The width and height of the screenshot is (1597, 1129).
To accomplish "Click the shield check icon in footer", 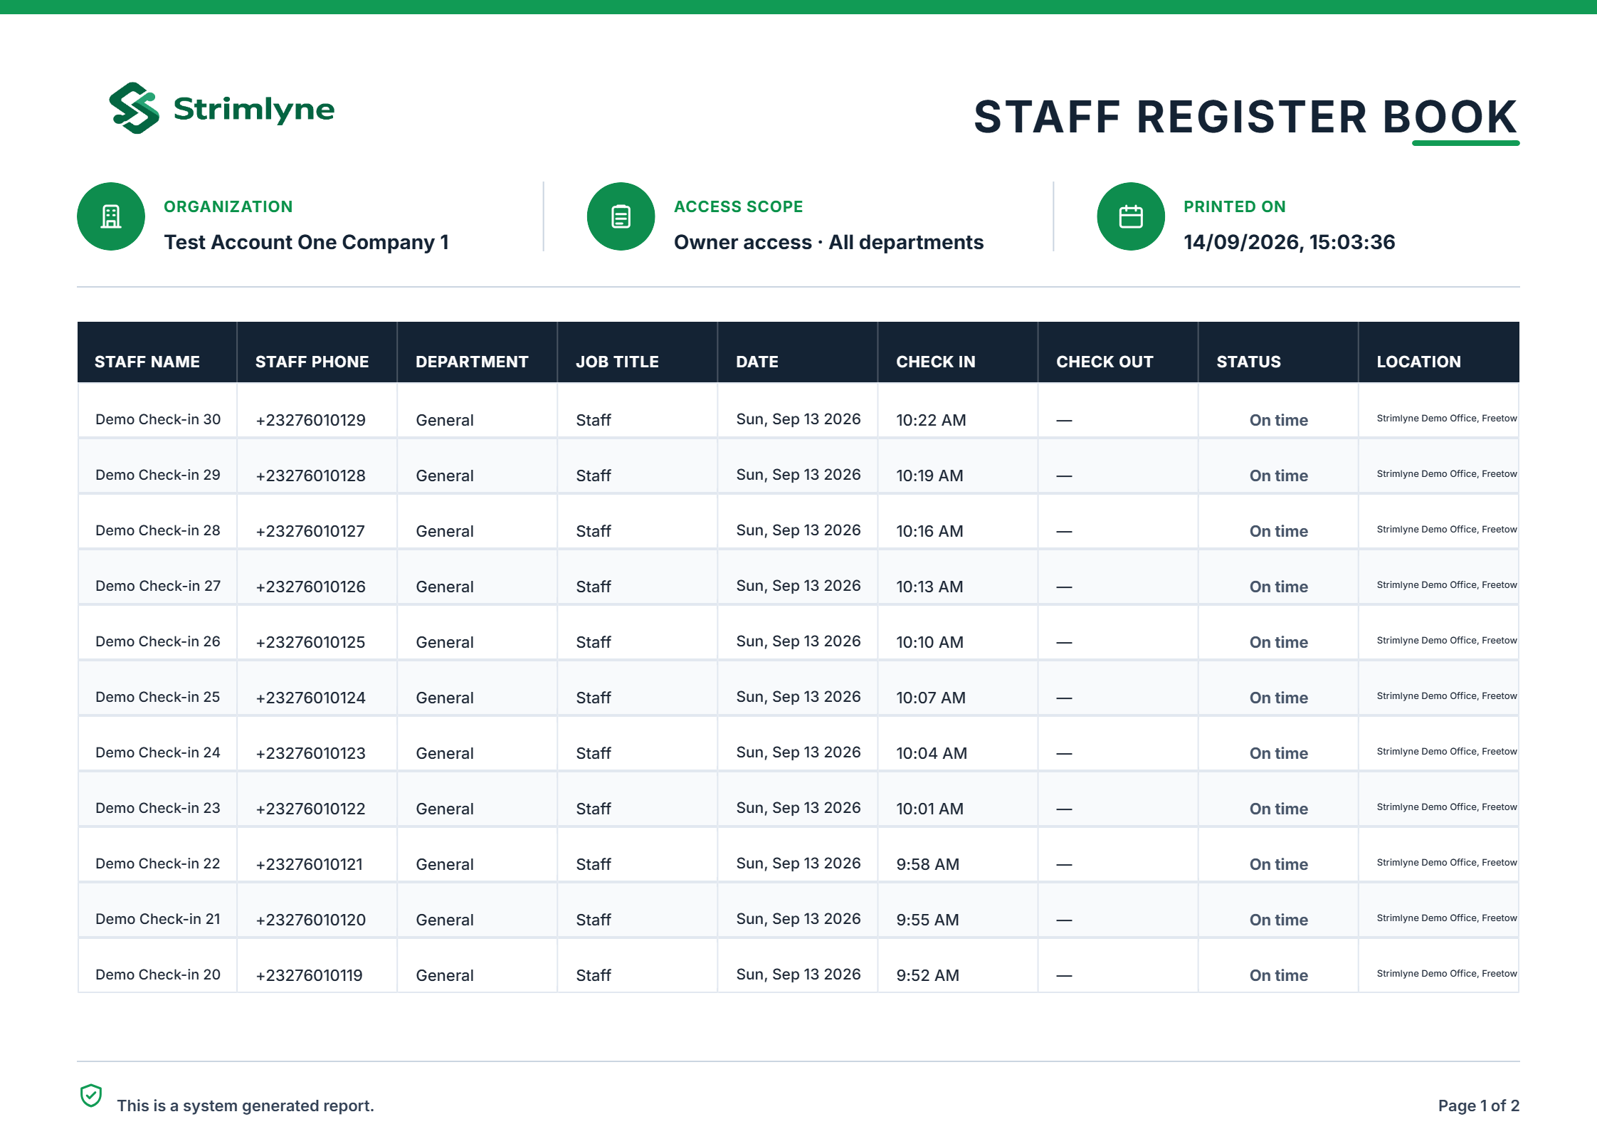I will coord(91,1096).
